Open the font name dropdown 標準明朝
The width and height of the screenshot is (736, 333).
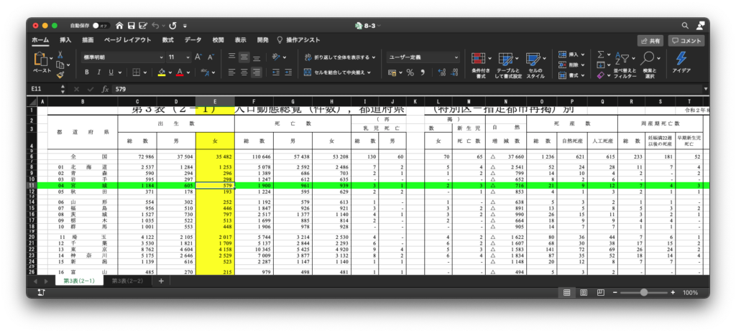tap(122, 57)
